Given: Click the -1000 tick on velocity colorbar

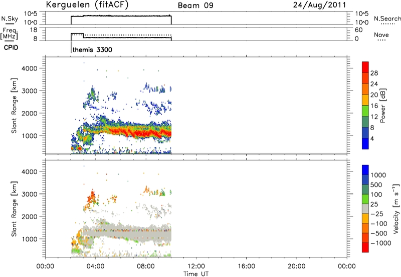Looking at the screenshot, I should tap(381, 243).
